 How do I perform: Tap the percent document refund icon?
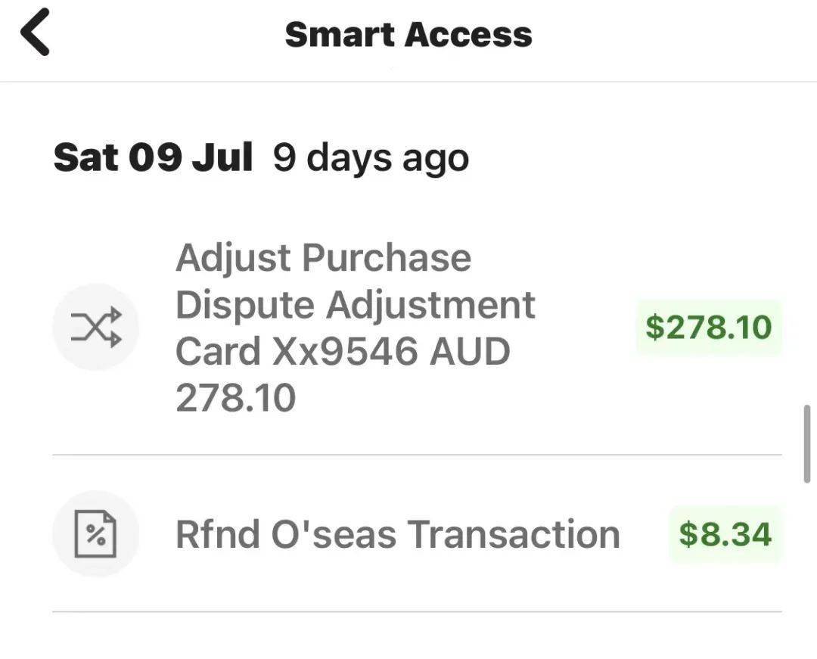96,534
